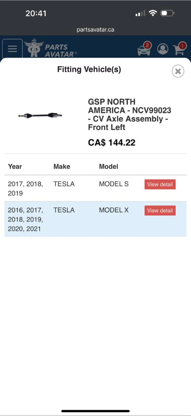191x416 pixels.
Task: Tap the battery status indicator
Action: (167, 13)
